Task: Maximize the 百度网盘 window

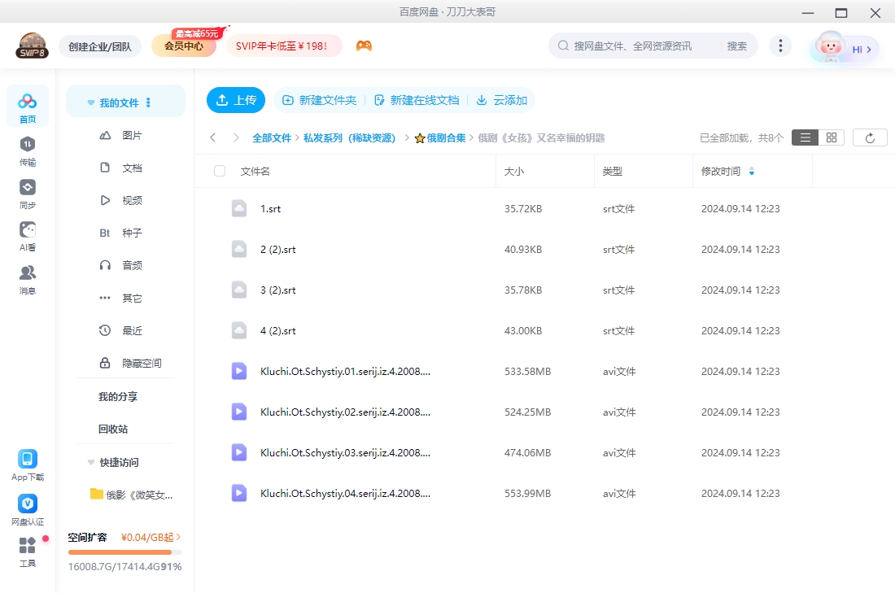Action: pyautogui.click(x=840, y=12)
